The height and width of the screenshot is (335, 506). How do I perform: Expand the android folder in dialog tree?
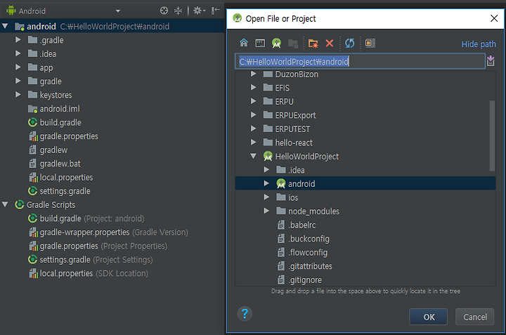(x=266, y=183)
